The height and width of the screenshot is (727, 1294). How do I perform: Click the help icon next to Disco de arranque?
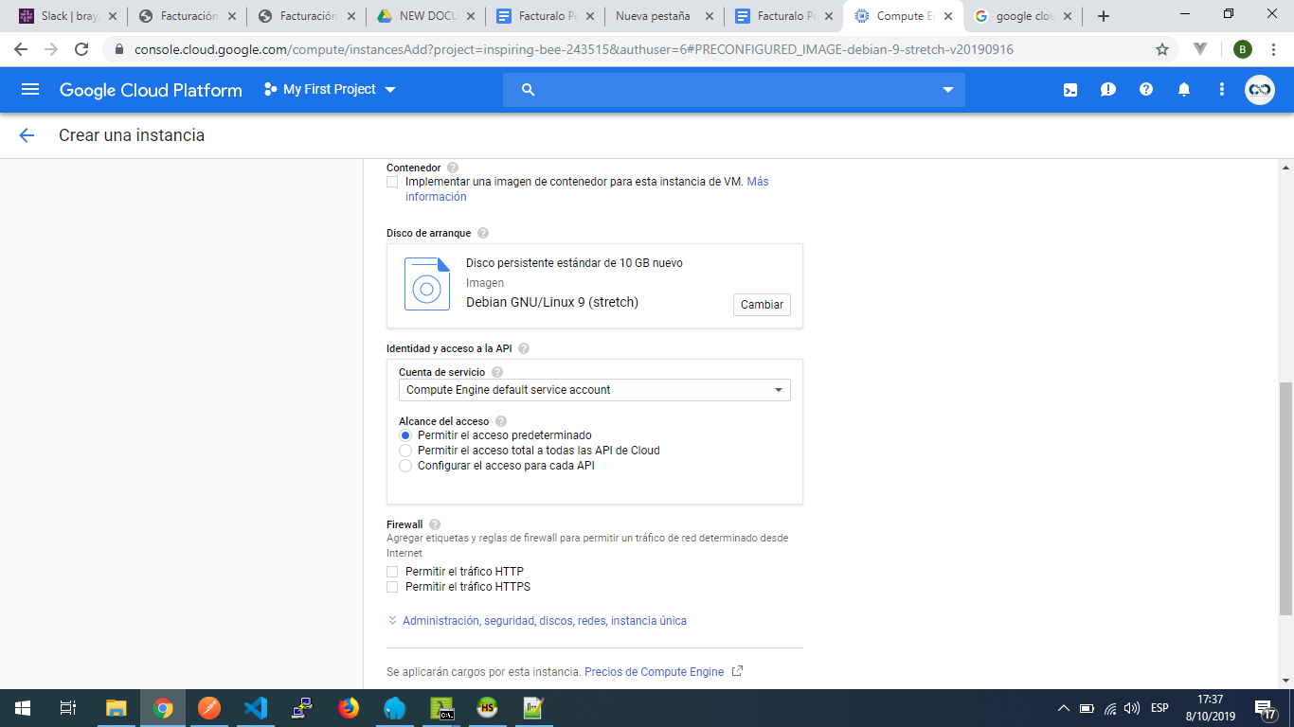point(483,233)
